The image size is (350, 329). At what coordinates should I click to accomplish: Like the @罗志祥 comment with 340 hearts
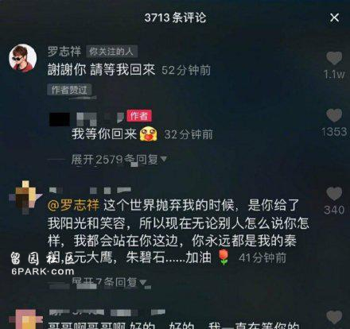334,193
